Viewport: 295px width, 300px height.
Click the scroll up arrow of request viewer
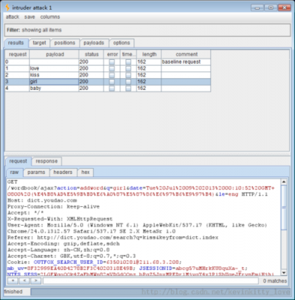click(284, 182)
